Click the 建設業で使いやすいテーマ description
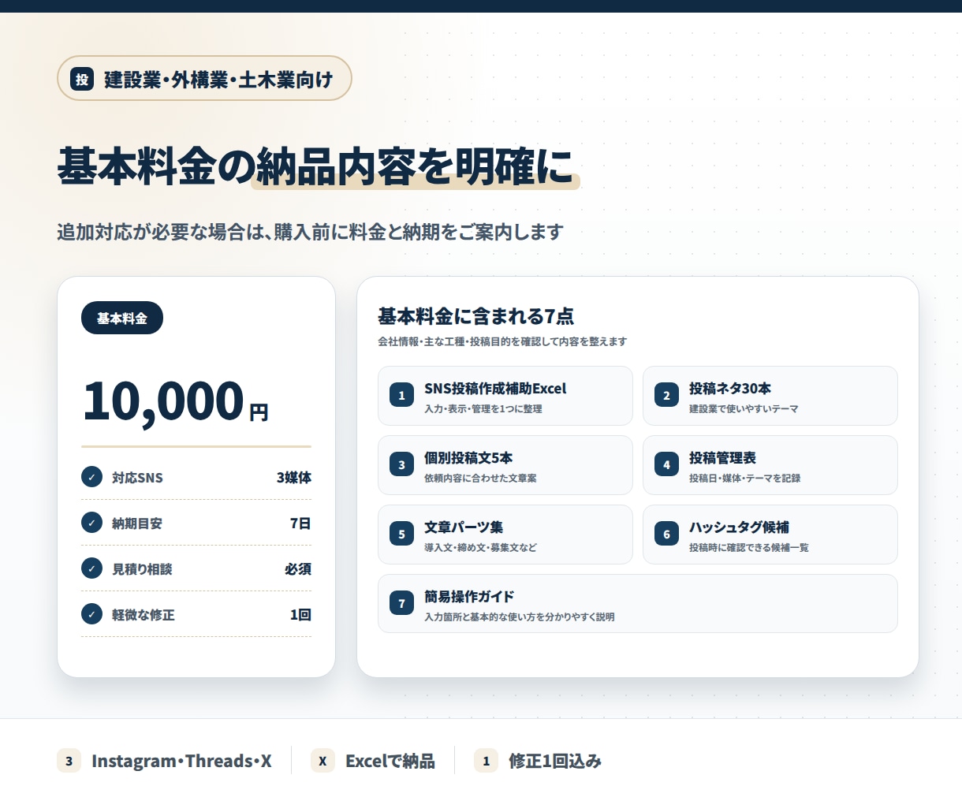The height and width of the screenshot is (801, 962). point(744,409)
